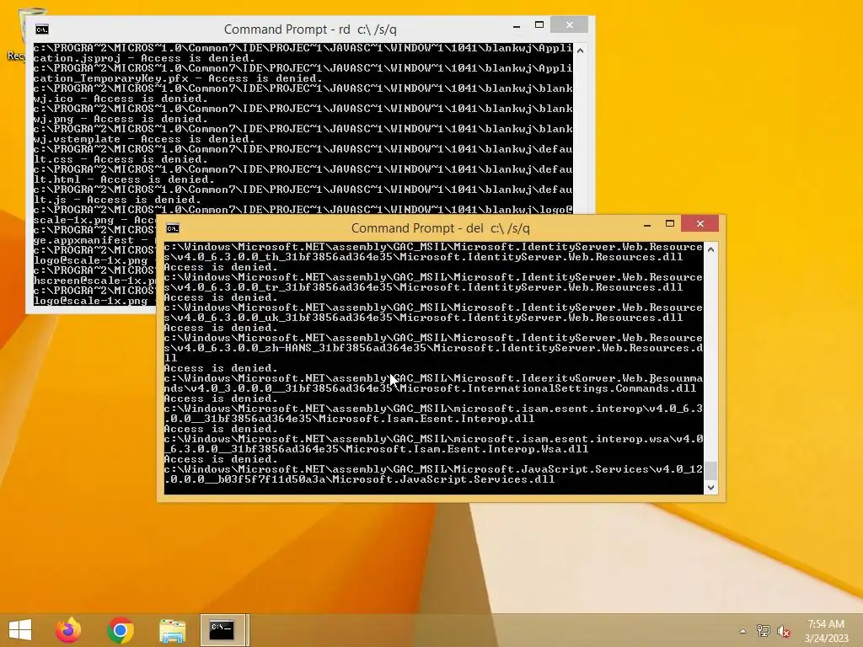
Task: Close the del c:\ /s/q window
Action: (700, 223)
